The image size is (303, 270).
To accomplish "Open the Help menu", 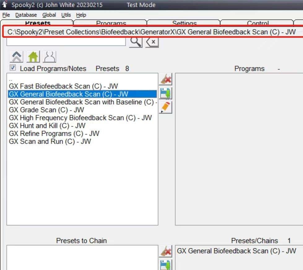I will coord(81,15).
